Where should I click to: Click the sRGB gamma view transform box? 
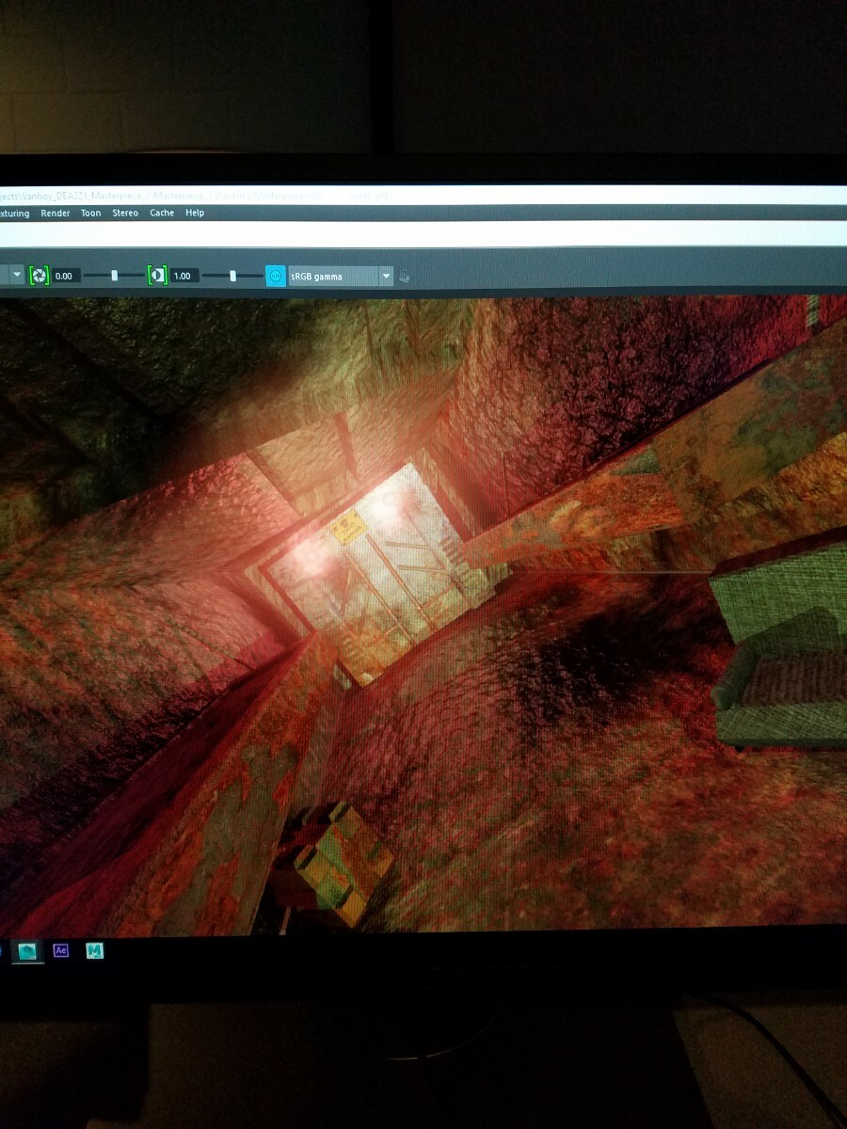(332, 277)
